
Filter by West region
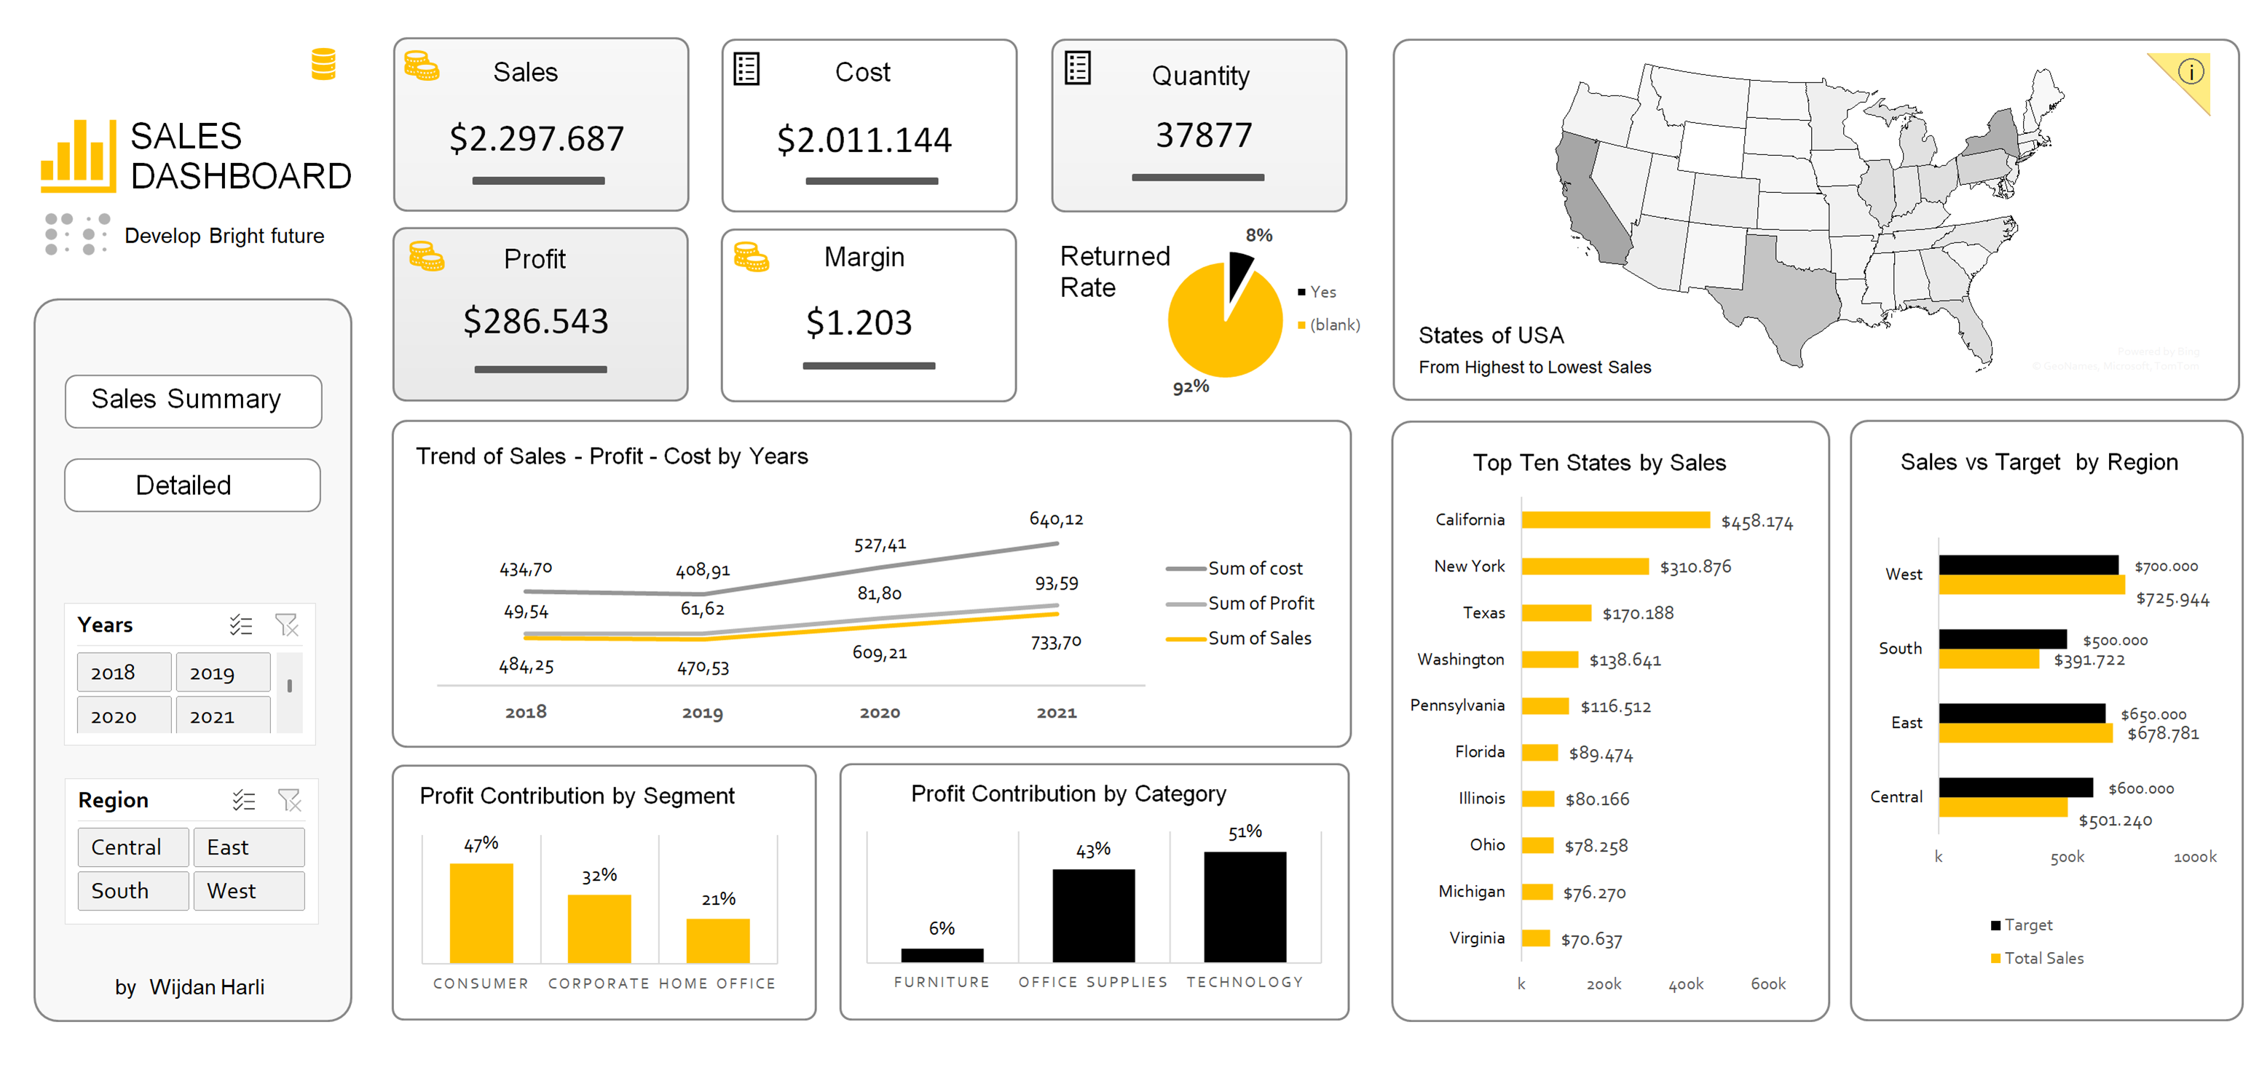click(x=249, y=890)
